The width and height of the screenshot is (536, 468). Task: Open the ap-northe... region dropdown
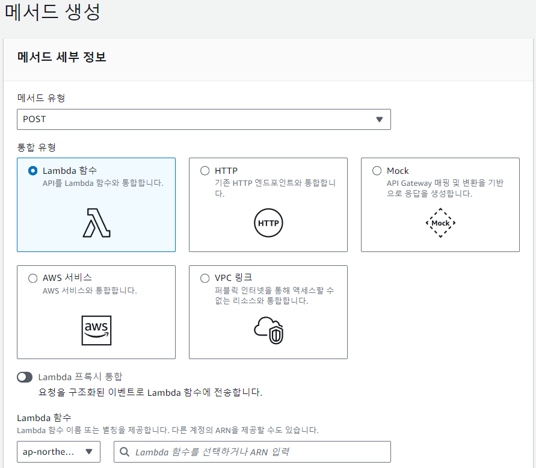(x=58, y=452)
